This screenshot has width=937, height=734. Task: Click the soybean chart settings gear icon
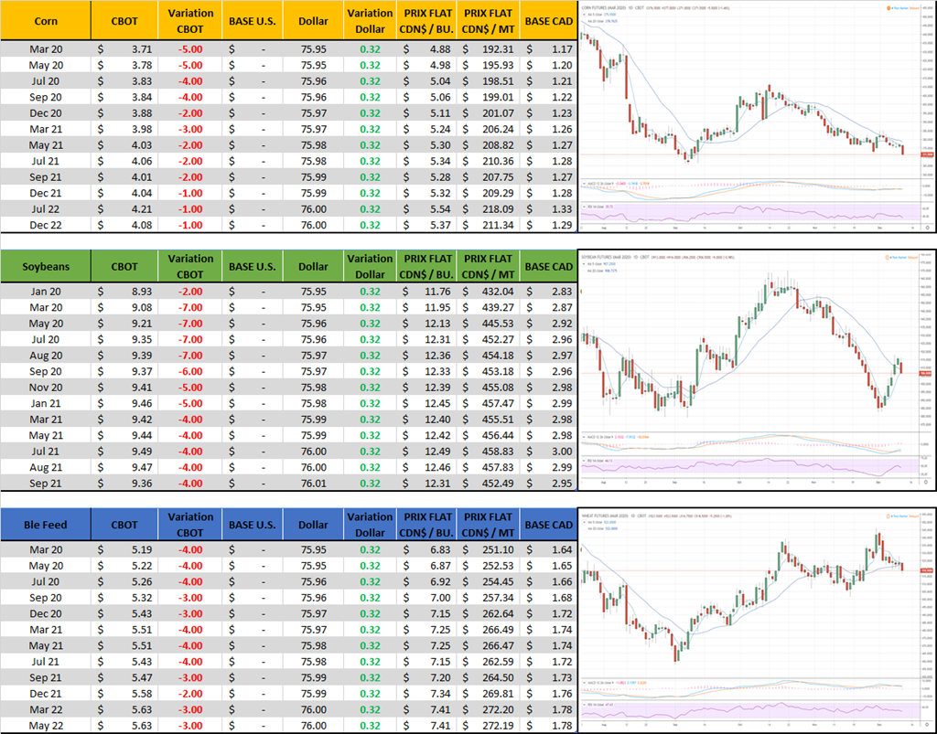(926, 481)
